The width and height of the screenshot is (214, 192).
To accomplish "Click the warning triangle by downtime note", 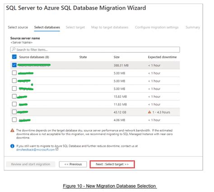I will 12,130.
